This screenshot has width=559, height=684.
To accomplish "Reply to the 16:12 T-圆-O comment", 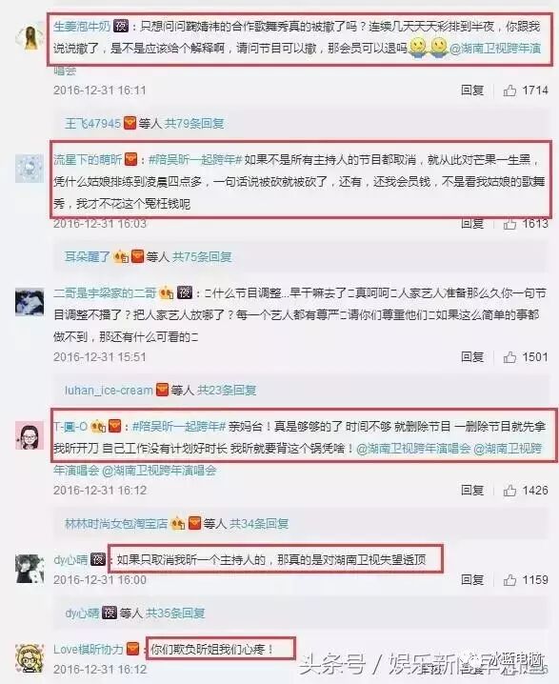I will (472, 491).
